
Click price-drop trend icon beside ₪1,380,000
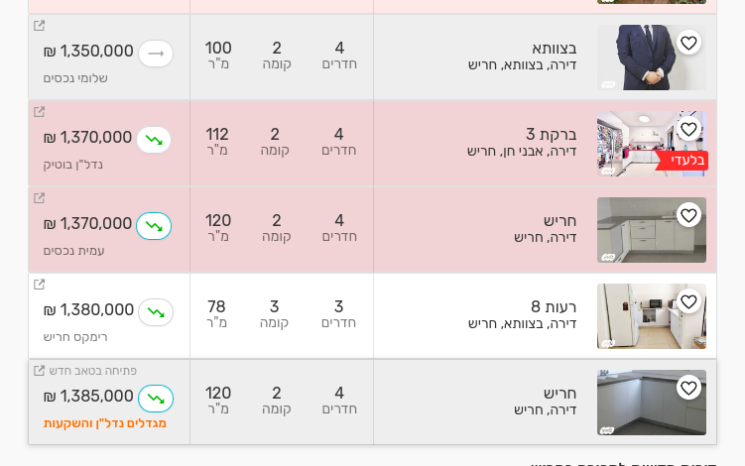click(156, 312)
